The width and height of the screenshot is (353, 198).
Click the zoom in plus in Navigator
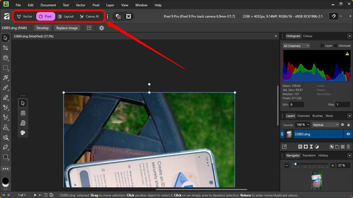click(x=333, y=166)
